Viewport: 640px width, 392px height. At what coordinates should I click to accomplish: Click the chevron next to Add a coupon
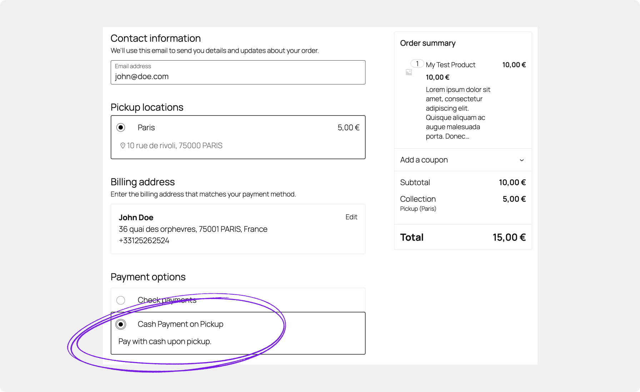521,160
